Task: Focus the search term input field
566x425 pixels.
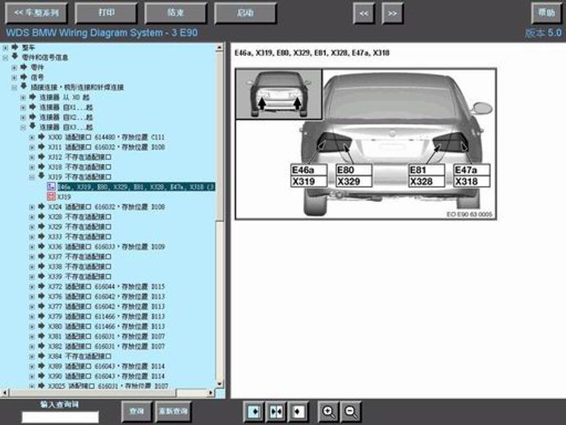Action: point(60,417)
